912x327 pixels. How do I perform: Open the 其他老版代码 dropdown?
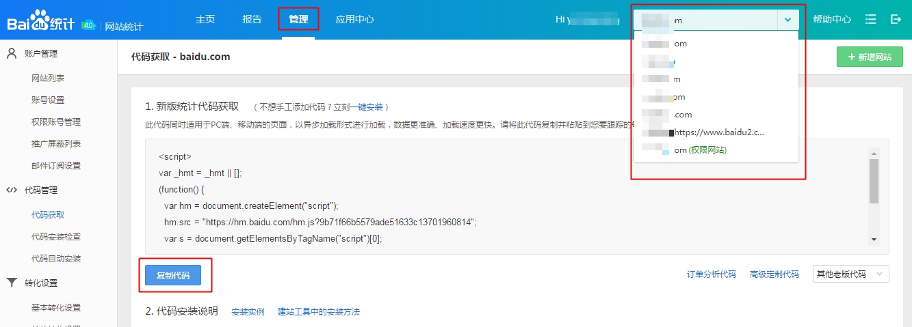click(850, 274)
